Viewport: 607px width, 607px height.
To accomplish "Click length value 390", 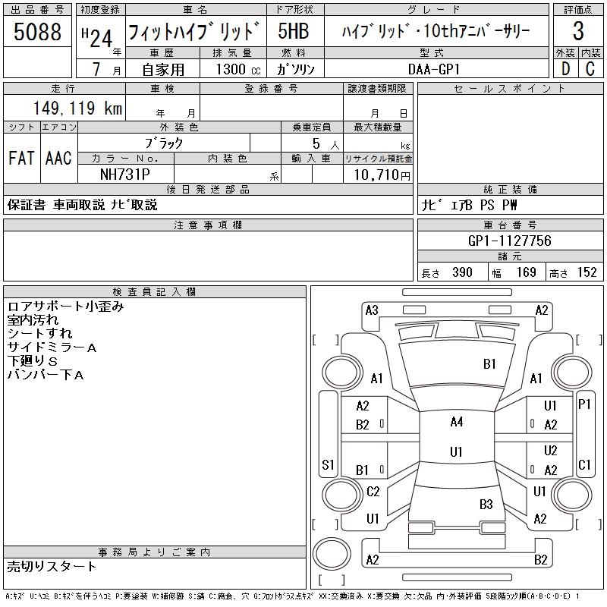I will (462, 272).
